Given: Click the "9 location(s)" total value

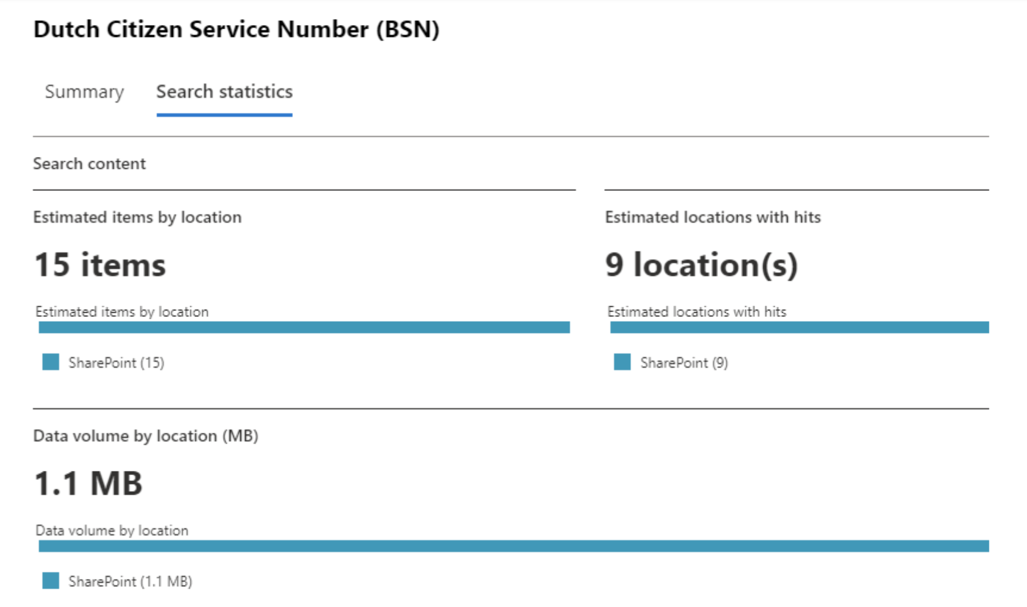Looking at the screenshot, I should tap(701, 265).
